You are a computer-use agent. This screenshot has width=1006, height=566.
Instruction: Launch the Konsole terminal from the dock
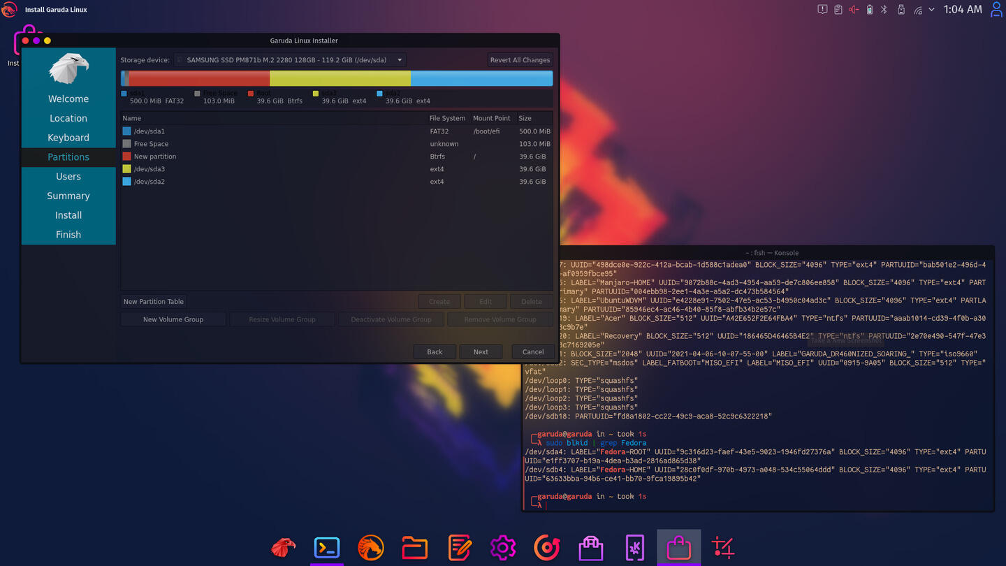pyautogui.click(x=327, y=547)
